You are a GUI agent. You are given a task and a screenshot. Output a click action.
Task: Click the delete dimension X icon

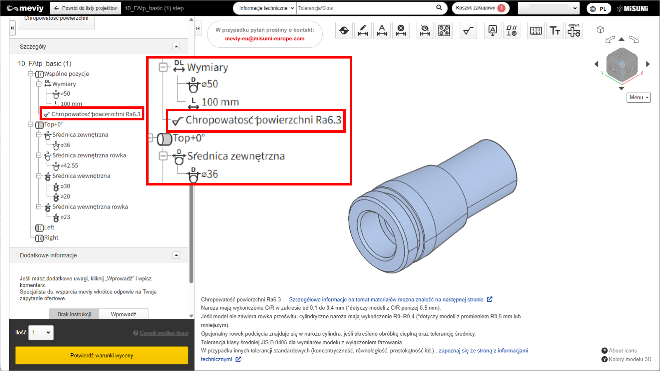pos(401,31)
